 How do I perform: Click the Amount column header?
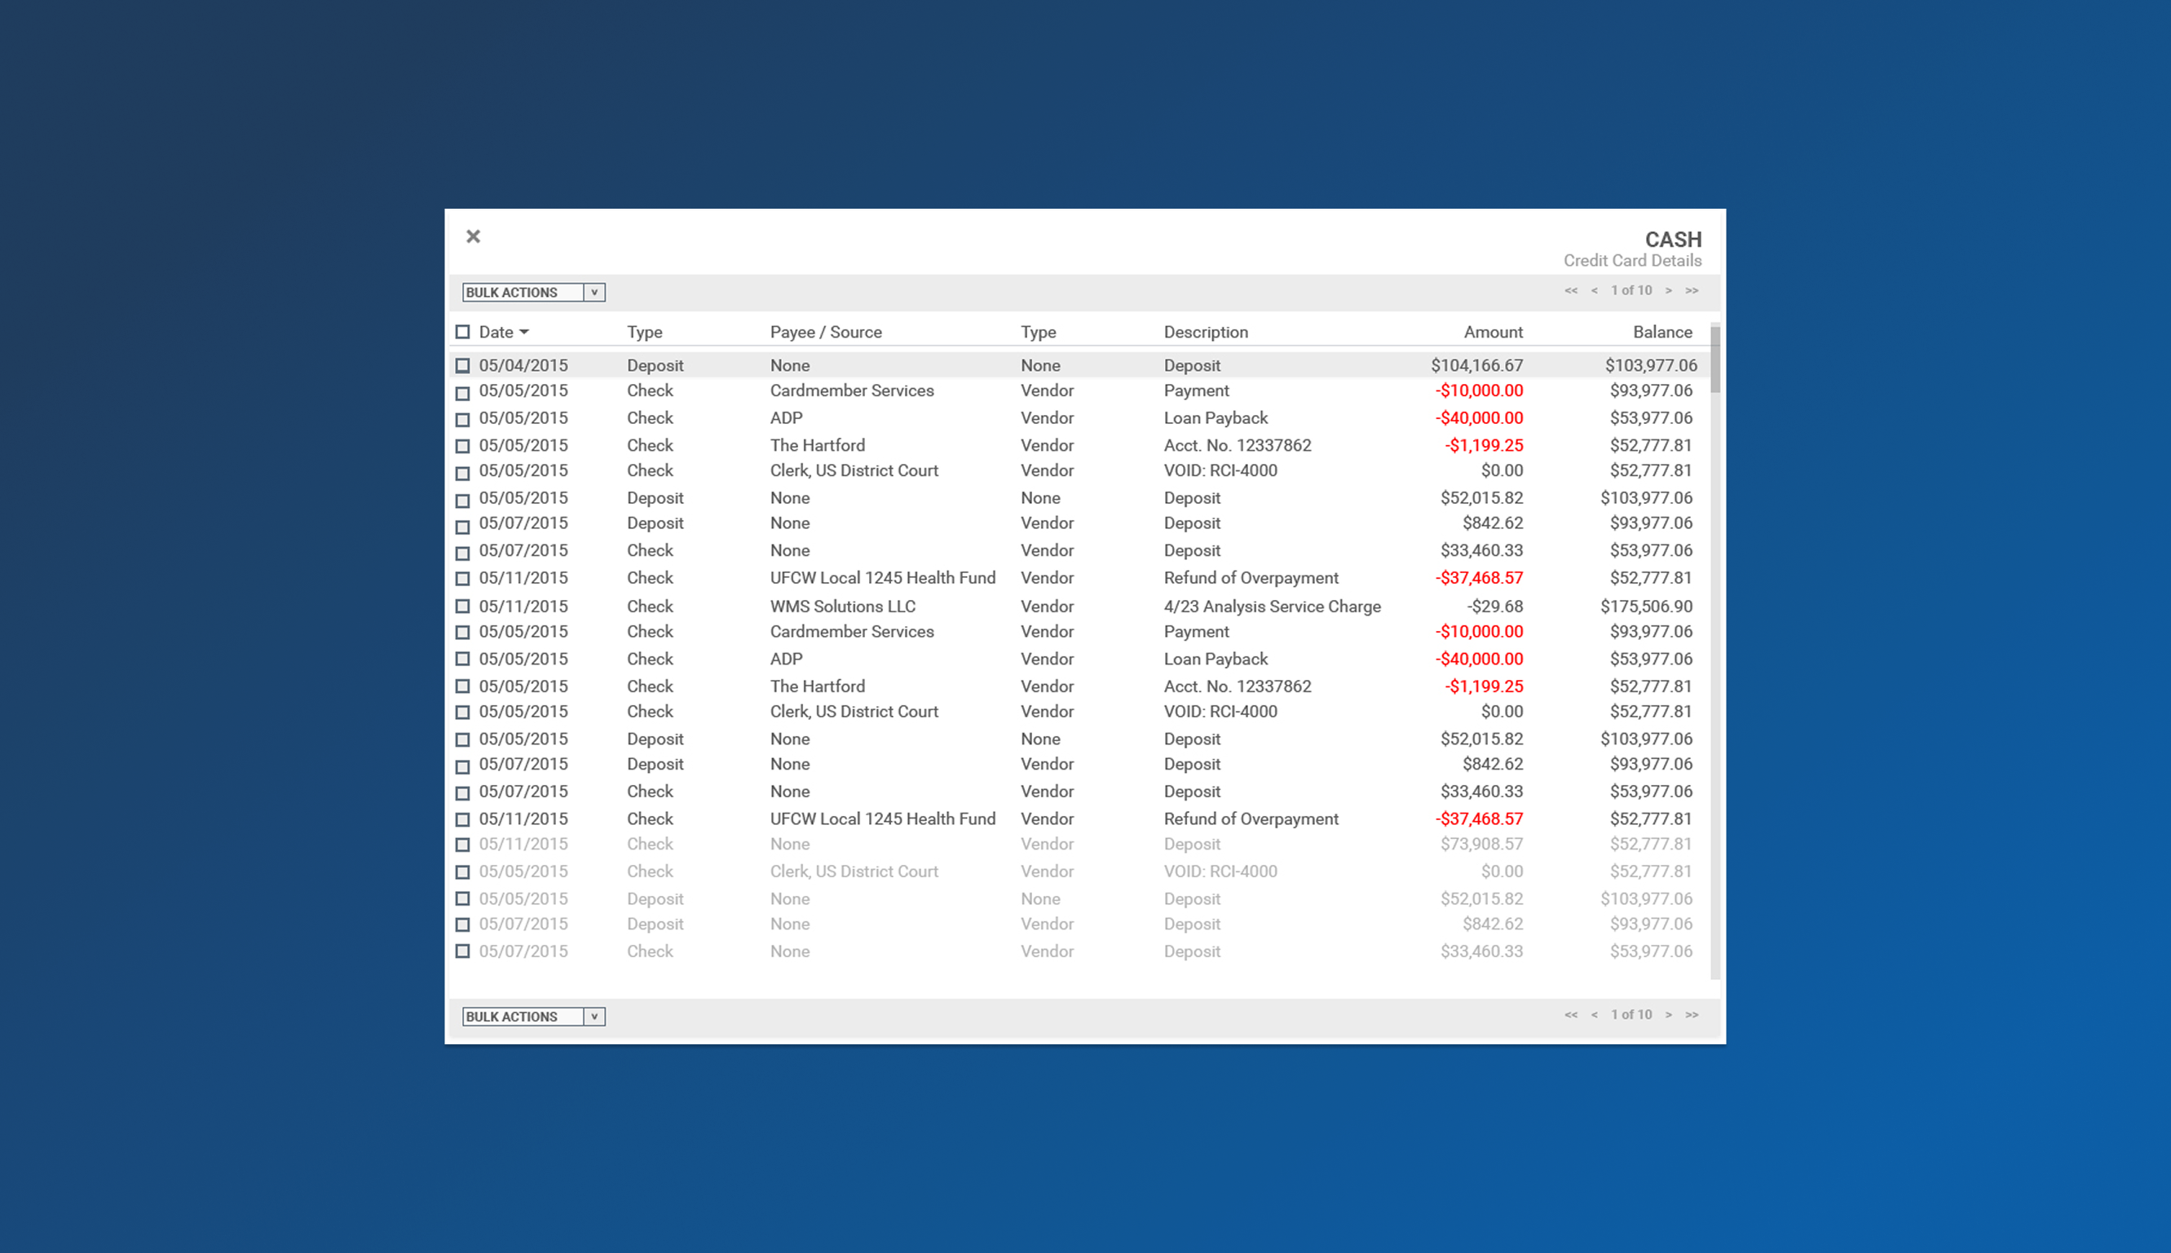tap(1493, 332)
